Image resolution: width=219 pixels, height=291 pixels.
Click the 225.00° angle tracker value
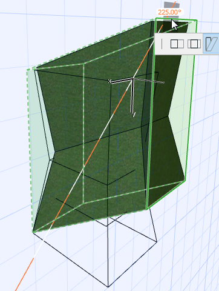pyautogui.click(x=169, y=12)
